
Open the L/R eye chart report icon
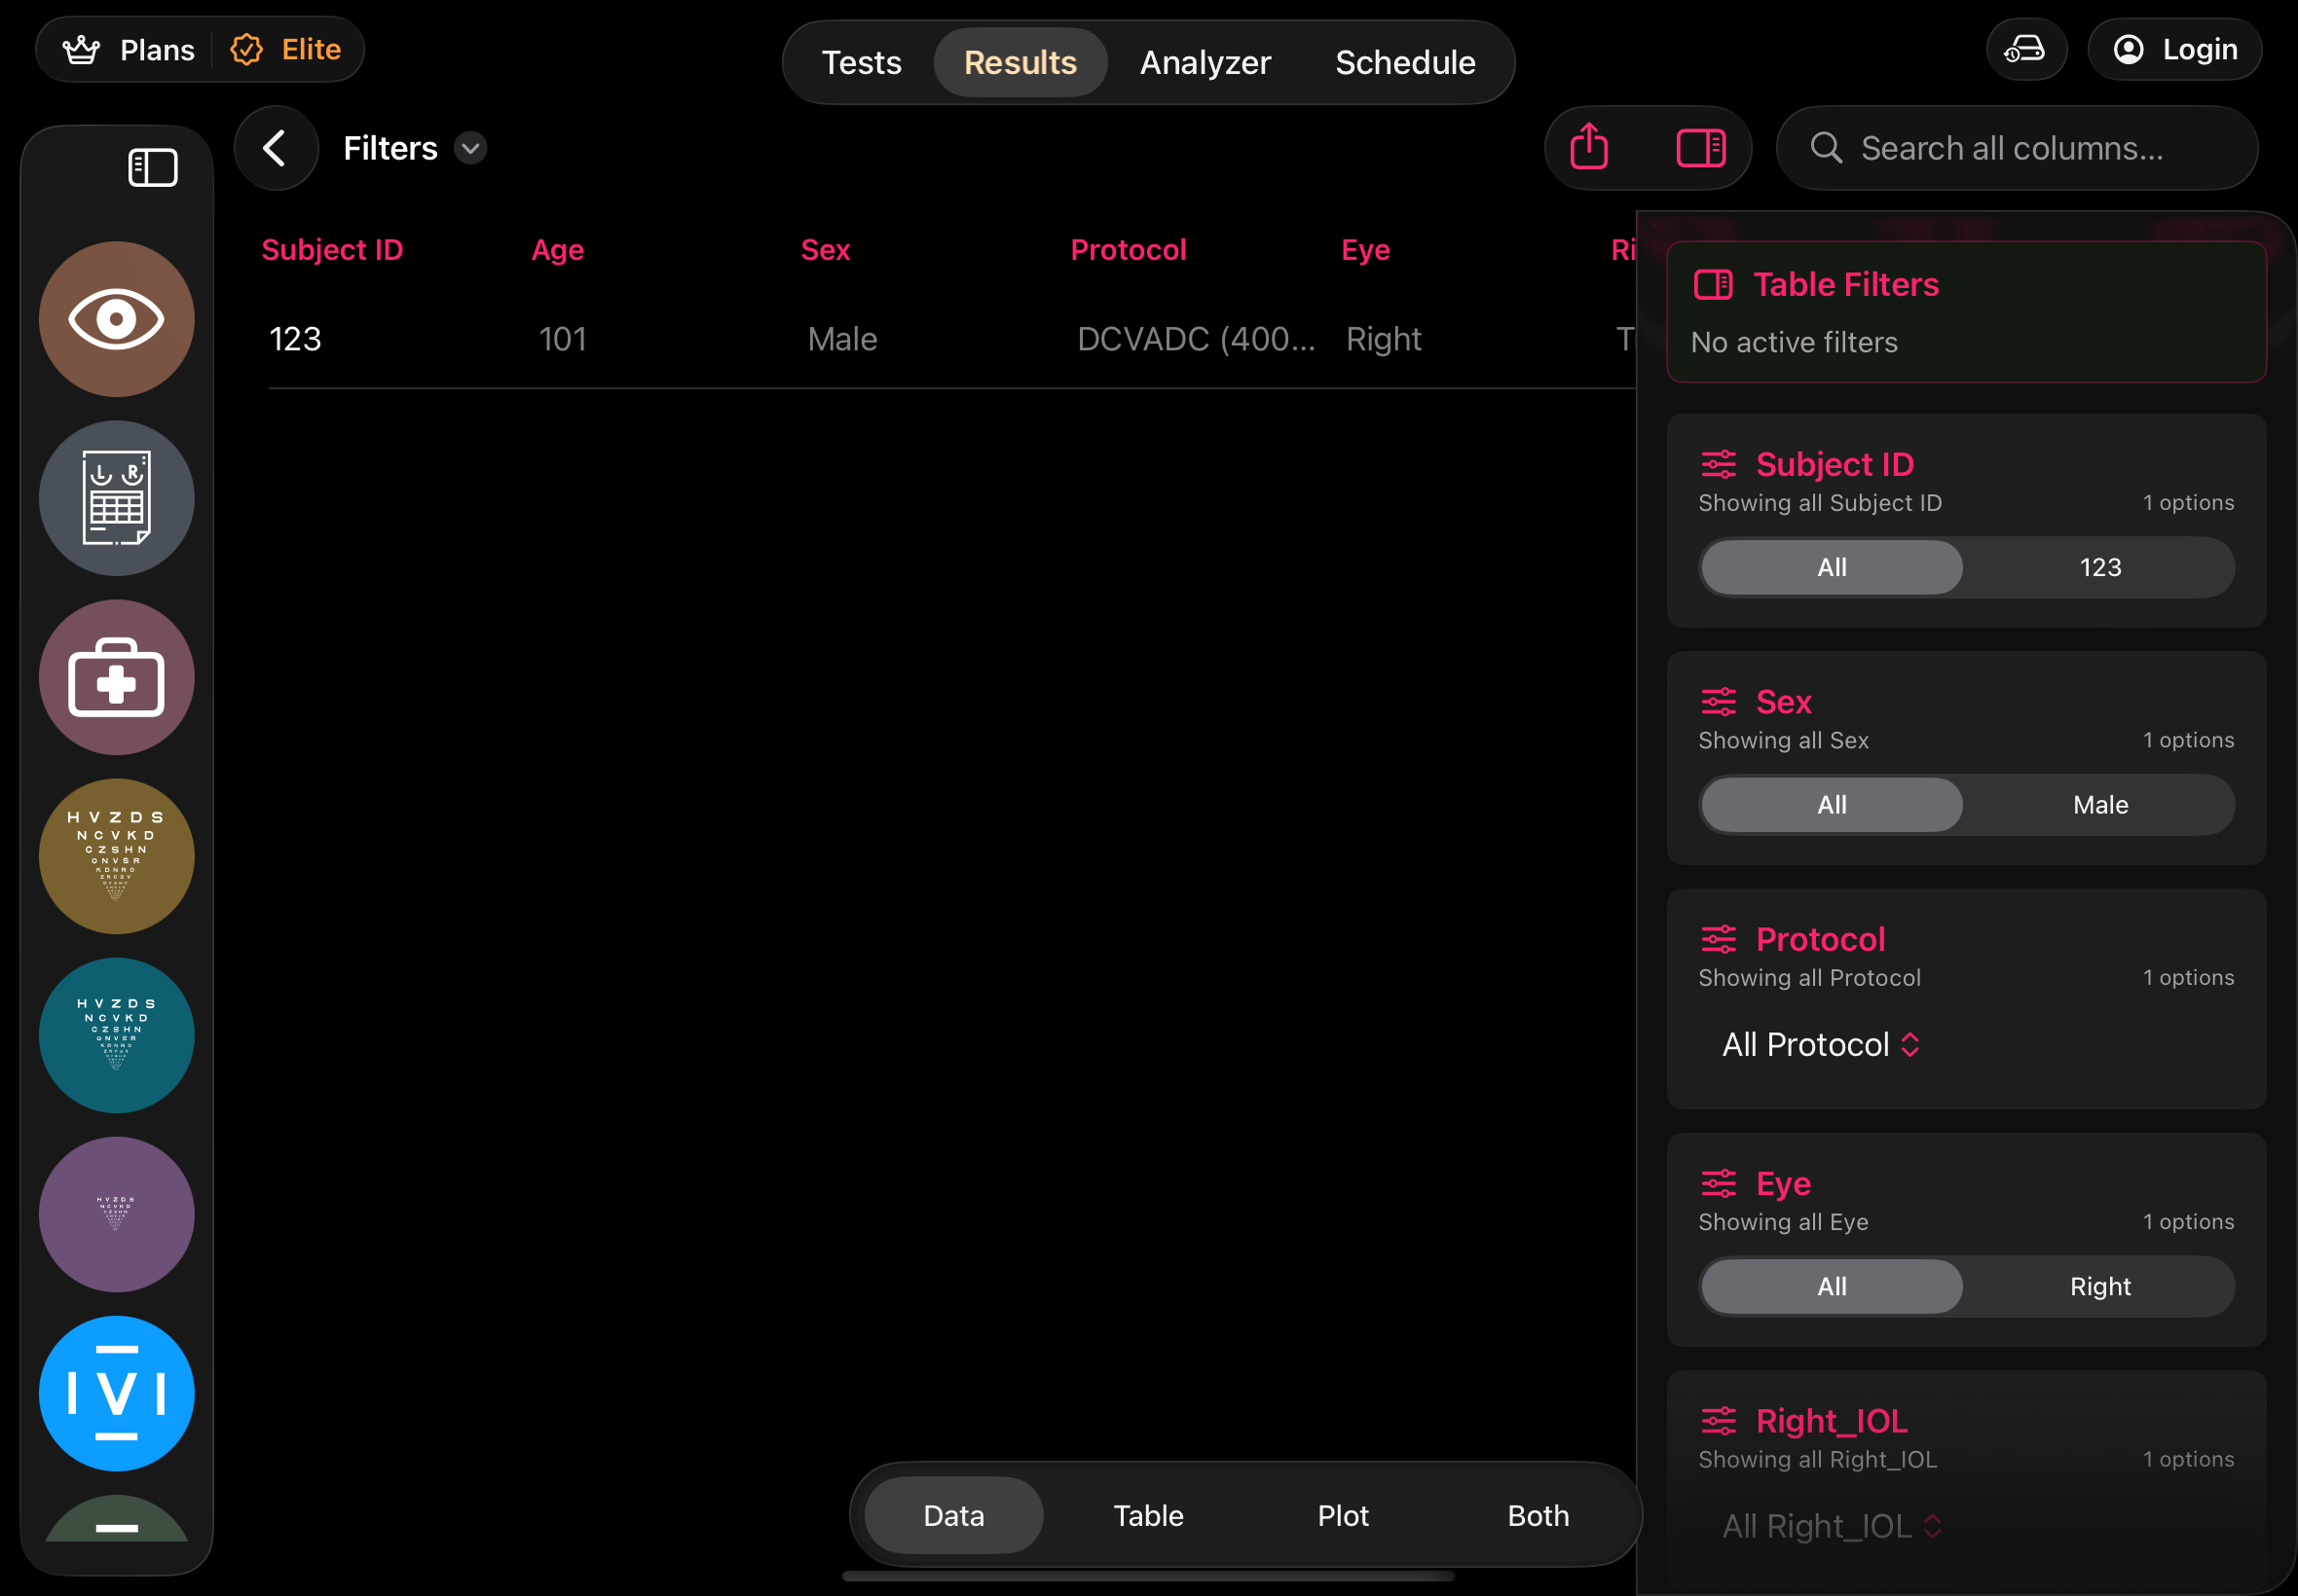(x=117, y=498)
